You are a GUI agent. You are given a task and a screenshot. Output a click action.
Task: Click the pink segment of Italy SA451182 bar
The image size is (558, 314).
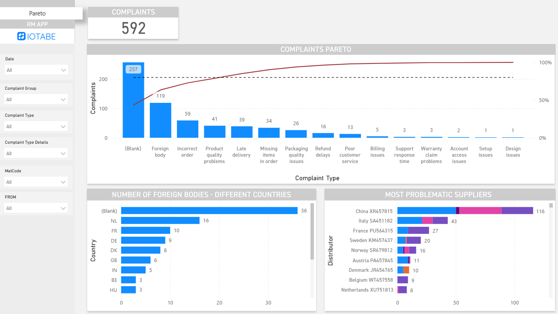[426, 220]
